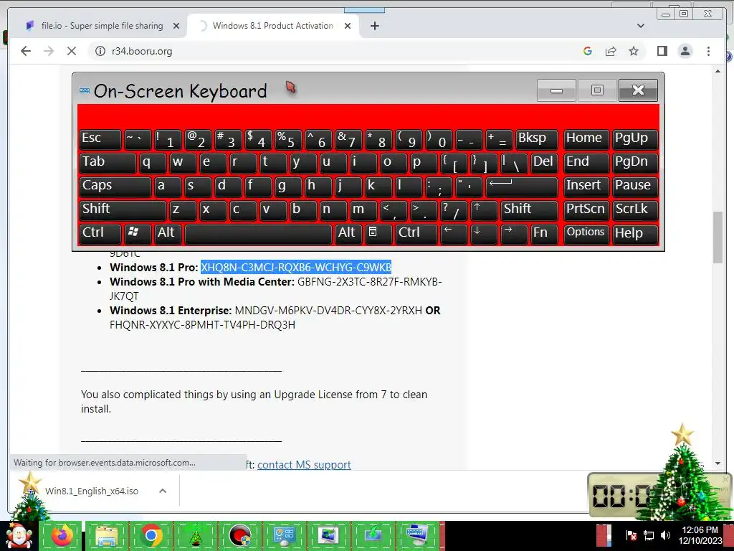Toggle right Ctrl key on On-Screen Keyboard
The width and height of the screenshot is (734, 551).
click(416, 234)
